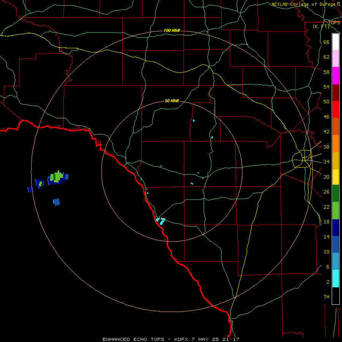Click the "2" legend value
The height and width of the screenshot is (342, 342).
tap(328, 282)
